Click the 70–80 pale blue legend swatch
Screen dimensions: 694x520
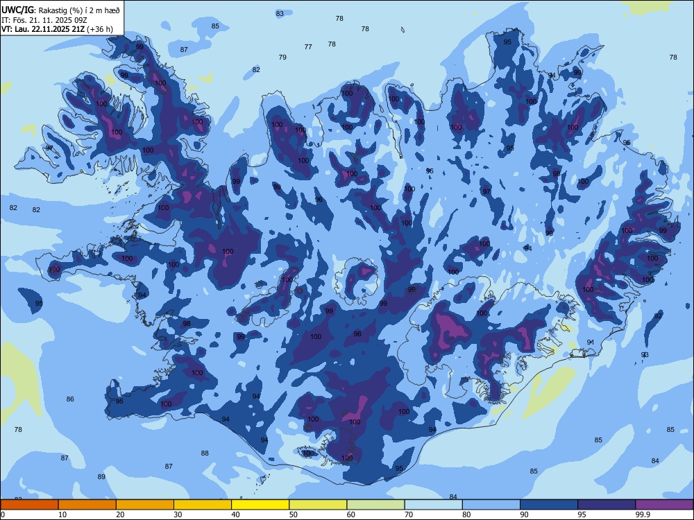pos(433,505)
